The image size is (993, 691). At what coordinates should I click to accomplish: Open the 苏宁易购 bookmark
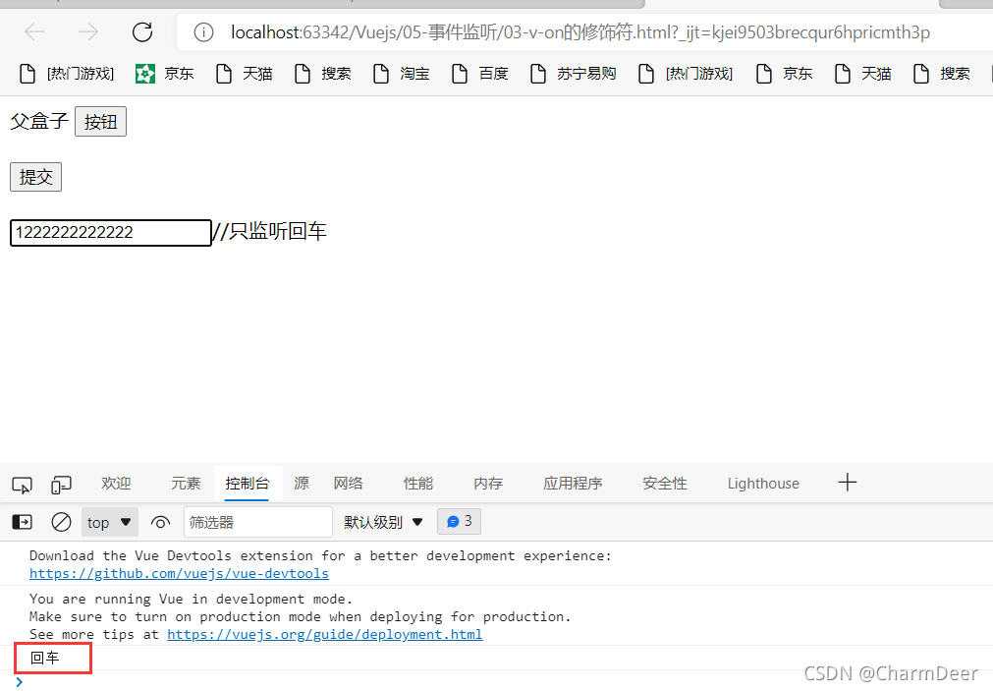pyautogui.click(x=574, y=74)
